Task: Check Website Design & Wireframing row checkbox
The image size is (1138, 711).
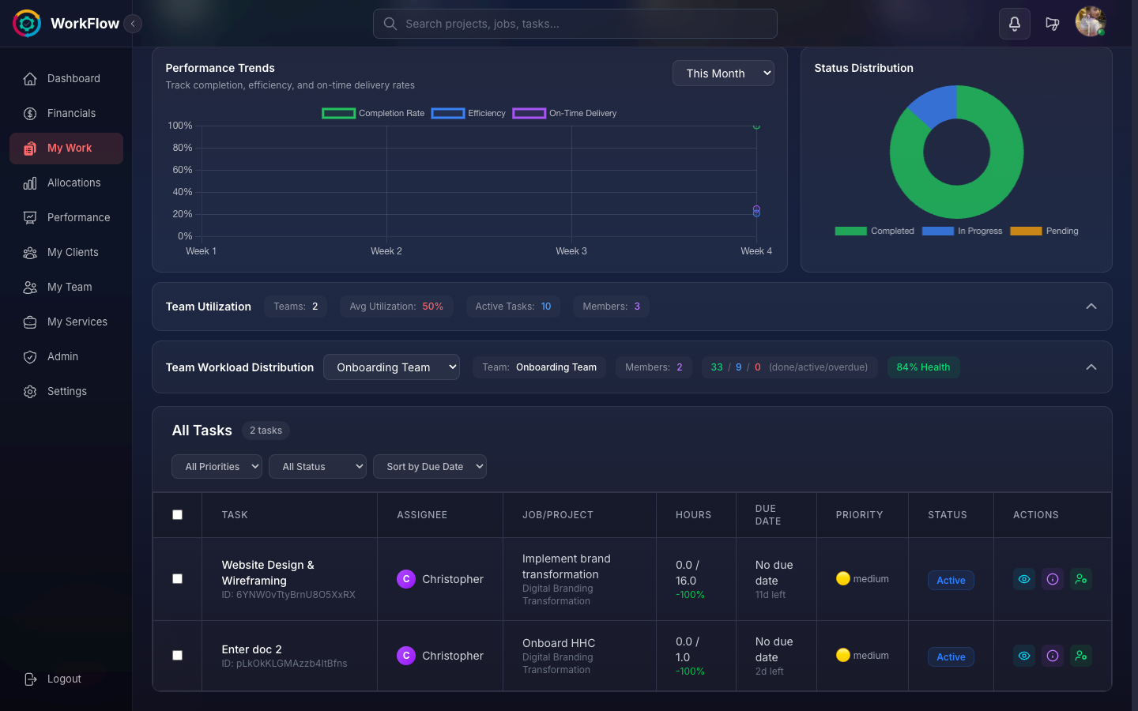Action: tap(177, 578)
